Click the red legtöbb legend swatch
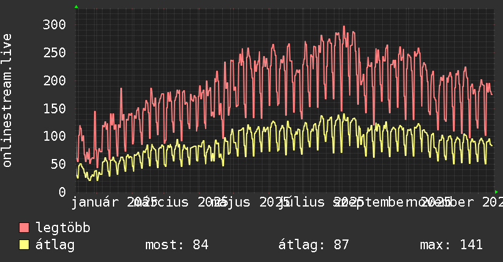Viewport: 503px width, 262px height. pyautogui.click(x=24, y=227)
